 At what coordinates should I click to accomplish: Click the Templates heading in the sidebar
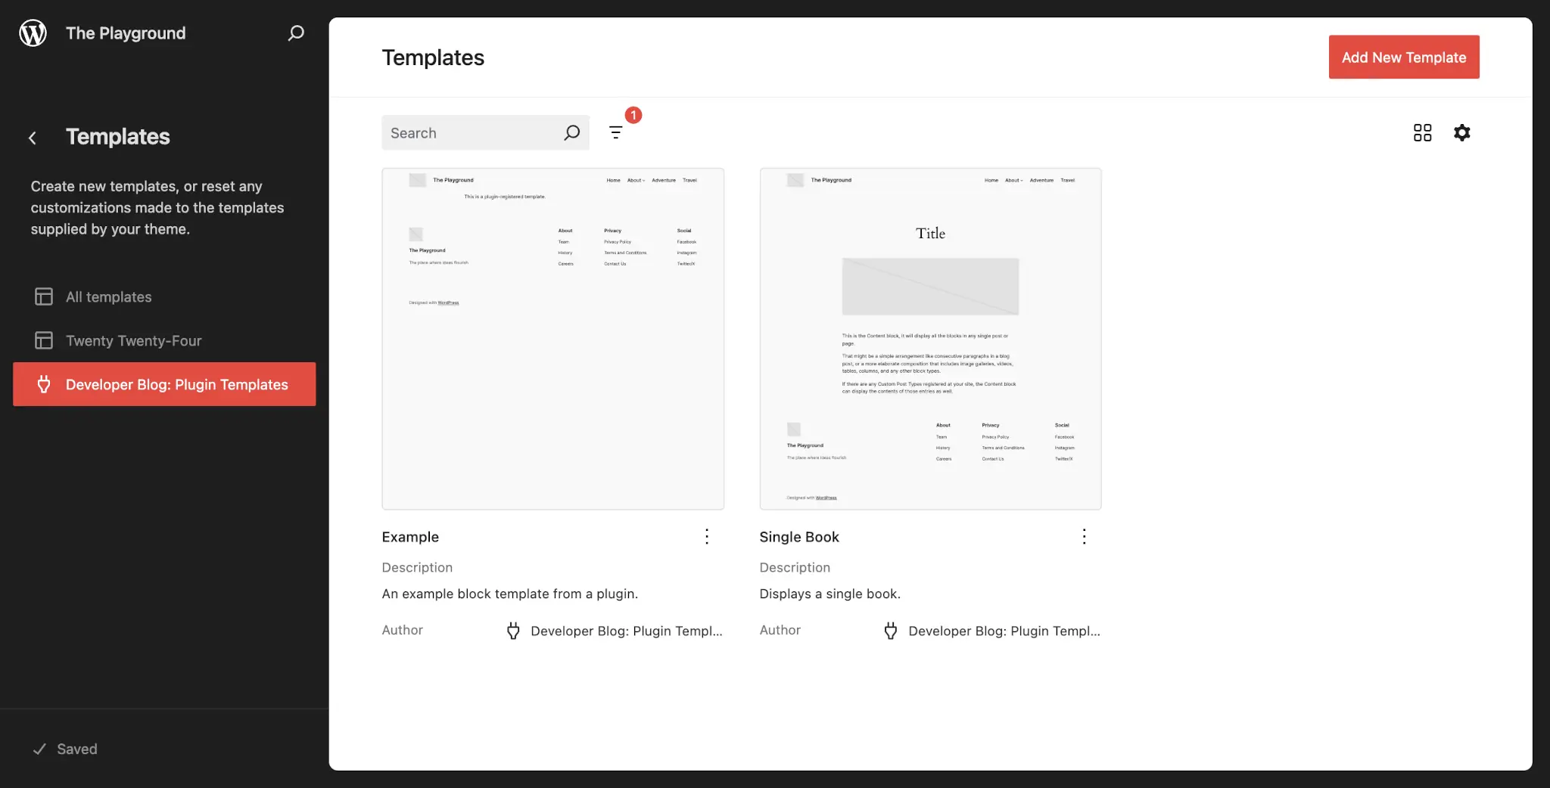[118, 136]
